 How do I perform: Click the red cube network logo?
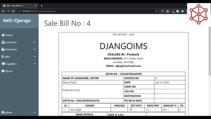click(198, 14)
